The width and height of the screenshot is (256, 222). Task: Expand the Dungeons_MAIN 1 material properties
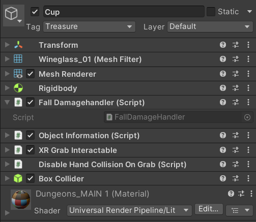coord(7,213)
